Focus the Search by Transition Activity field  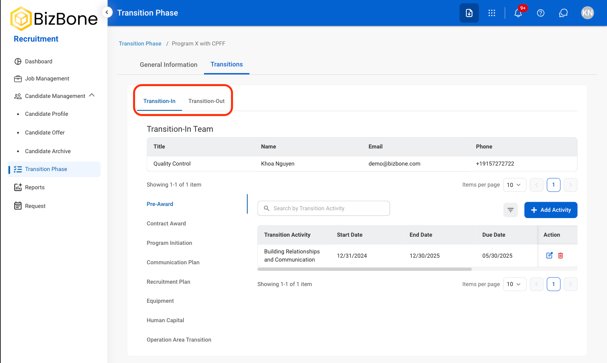[324, 208]
